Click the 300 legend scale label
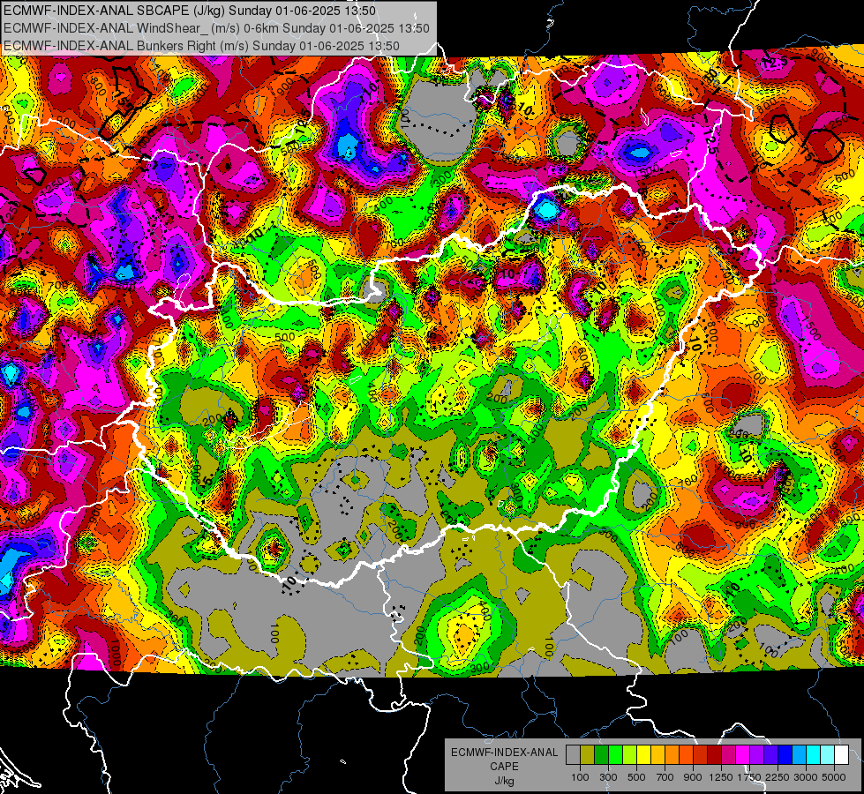Image resolution: width=864 pixels, height=794 pixels. 608,777
